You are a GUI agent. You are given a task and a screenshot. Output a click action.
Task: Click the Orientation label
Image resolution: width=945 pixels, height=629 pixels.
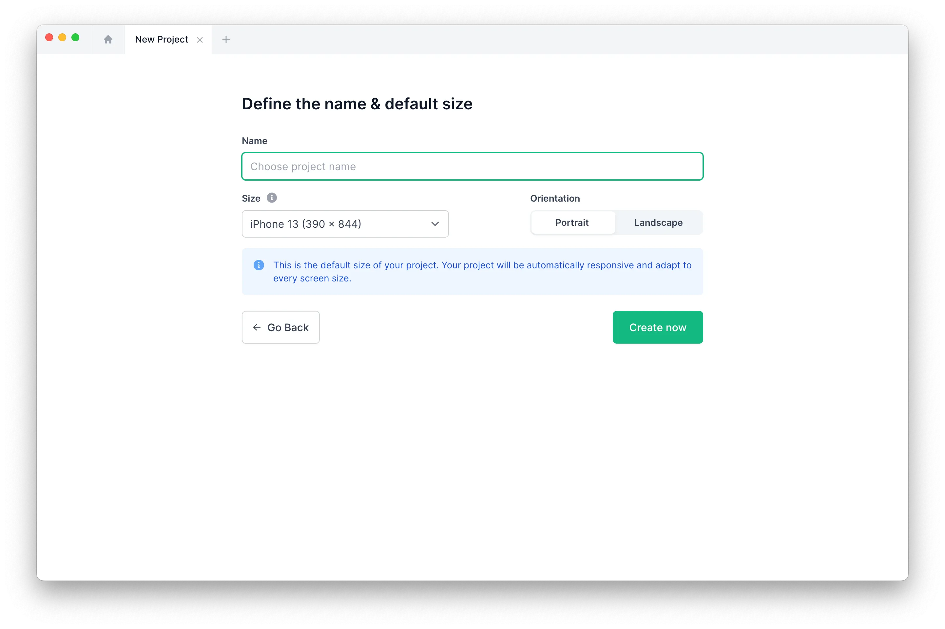coord(555,199)
